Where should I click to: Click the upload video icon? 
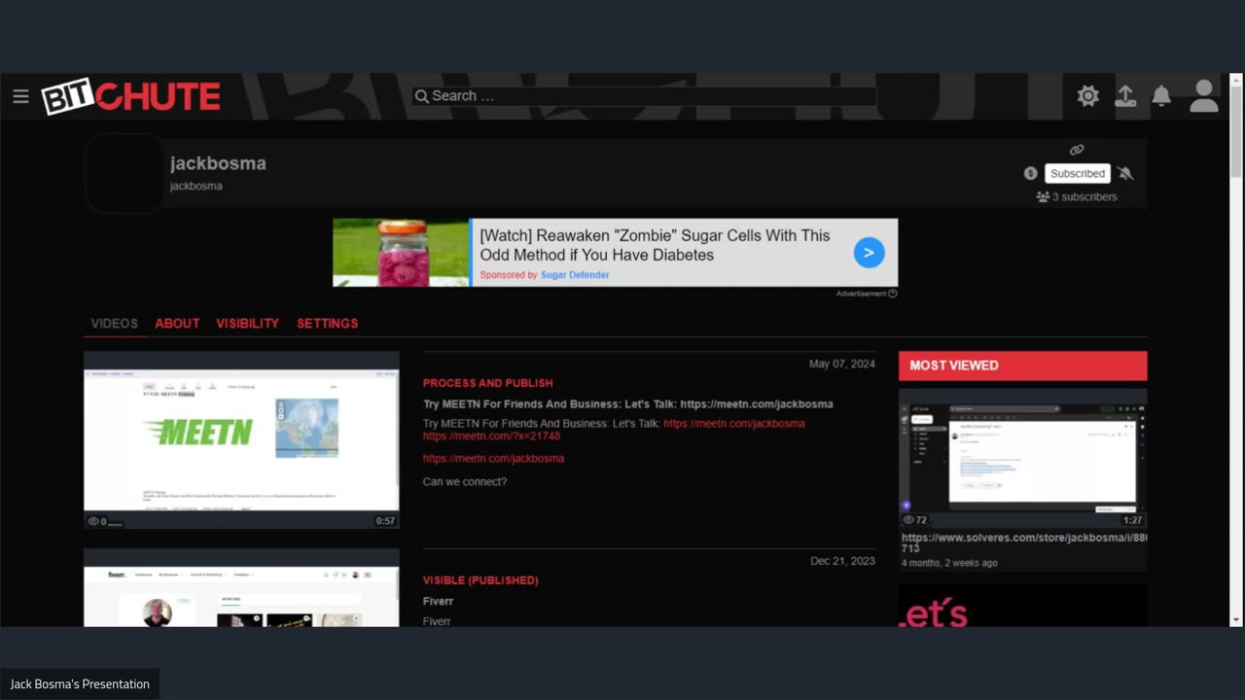(1124, 95)
